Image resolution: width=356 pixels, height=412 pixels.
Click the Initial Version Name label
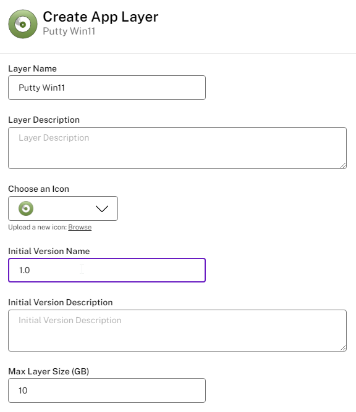(x=49, y=251)
